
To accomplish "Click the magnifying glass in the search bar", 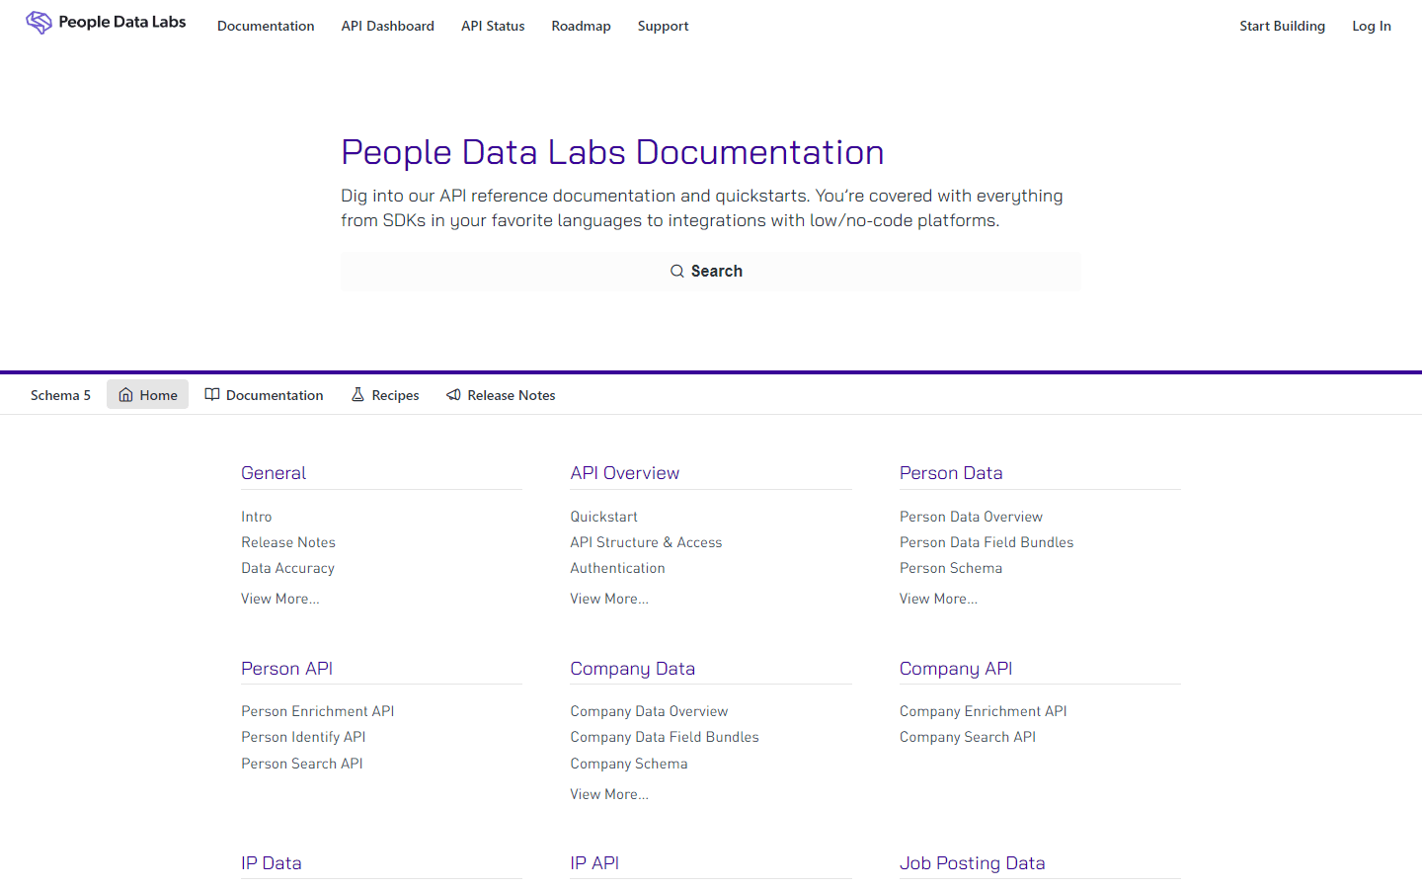I will 677,270.
